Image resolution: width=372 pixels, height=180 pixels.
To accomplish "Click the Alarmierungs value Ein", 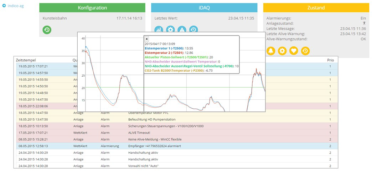I will (x=363, y=18).
